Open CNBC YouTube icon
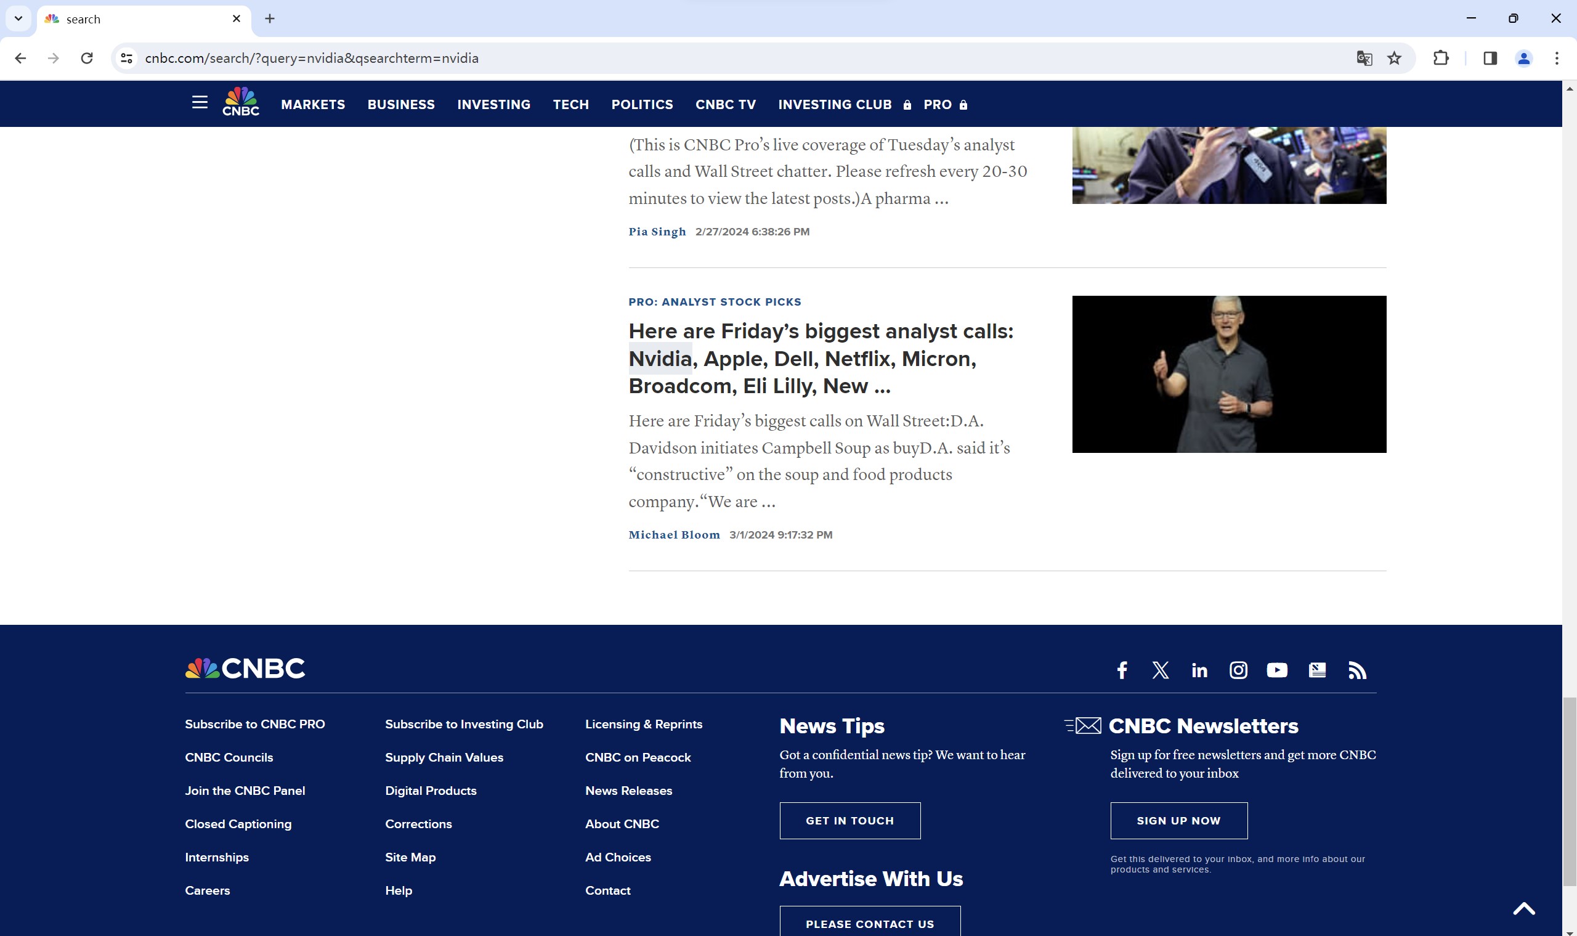The image size is (1577, 936). 1277,670
